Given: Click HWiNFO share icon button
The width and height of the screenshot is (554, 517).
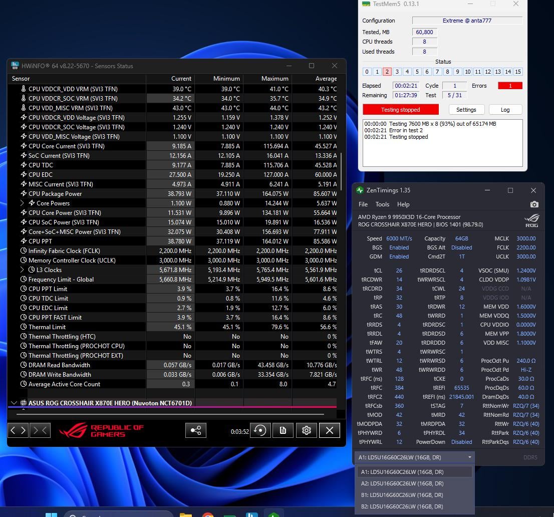Looking at the screenshot, I should 196,430.
